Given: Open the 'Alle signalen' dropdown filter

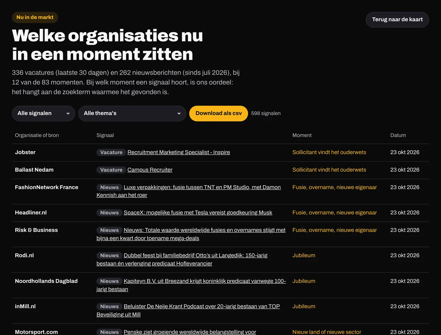Looking at the screenshot, I should (x=43, y=113).
